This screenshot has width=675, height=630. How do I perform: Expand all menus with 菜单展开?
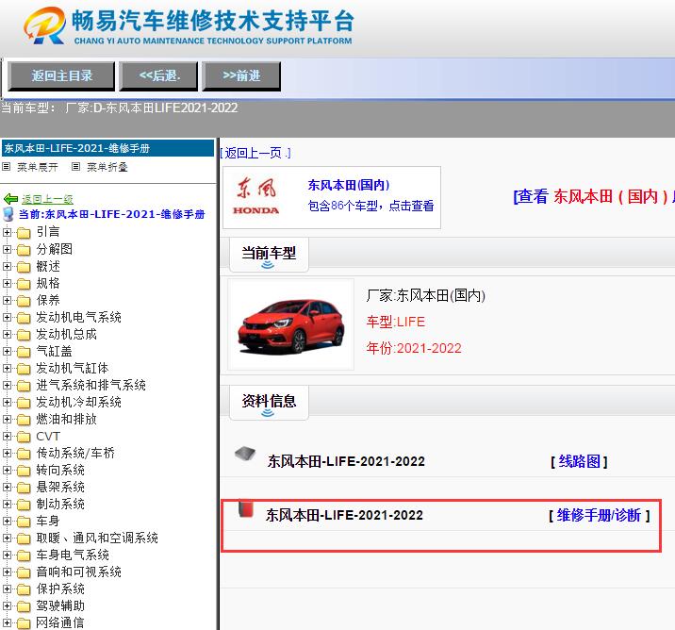coord(38,167)
